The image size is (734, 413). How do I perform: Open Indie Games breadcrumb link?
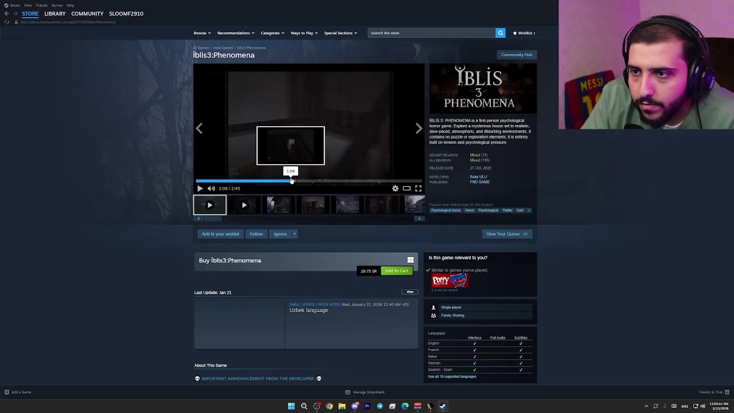tap(223, 48)
